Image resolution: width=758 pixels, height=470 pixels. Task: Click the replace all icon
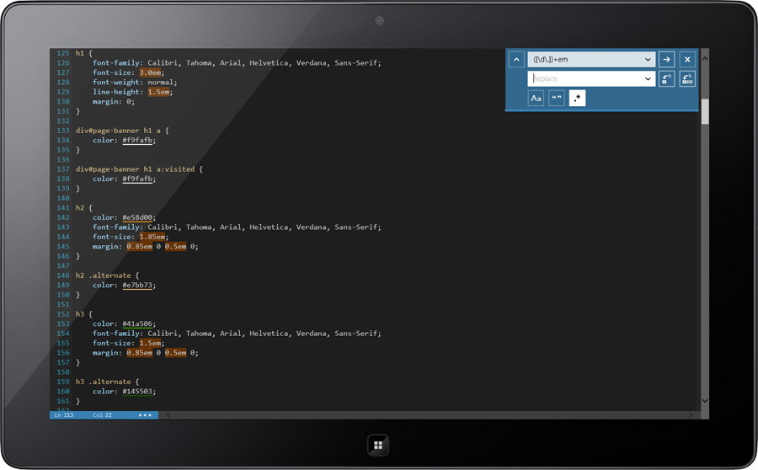coord(687,79)
